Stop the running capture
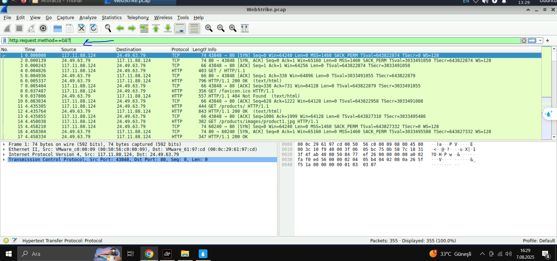Viewport: 557px width, 261px height. [x=19, y=28]
